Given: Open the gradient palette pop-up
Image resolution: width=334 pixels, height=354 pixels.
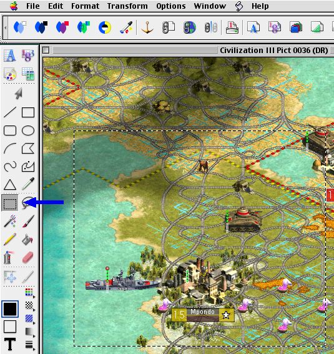Looking at the screenshot, I should point(30,332).
